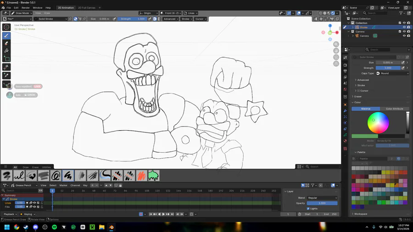Toggle overlays display in viewport header

pos(299,13)
